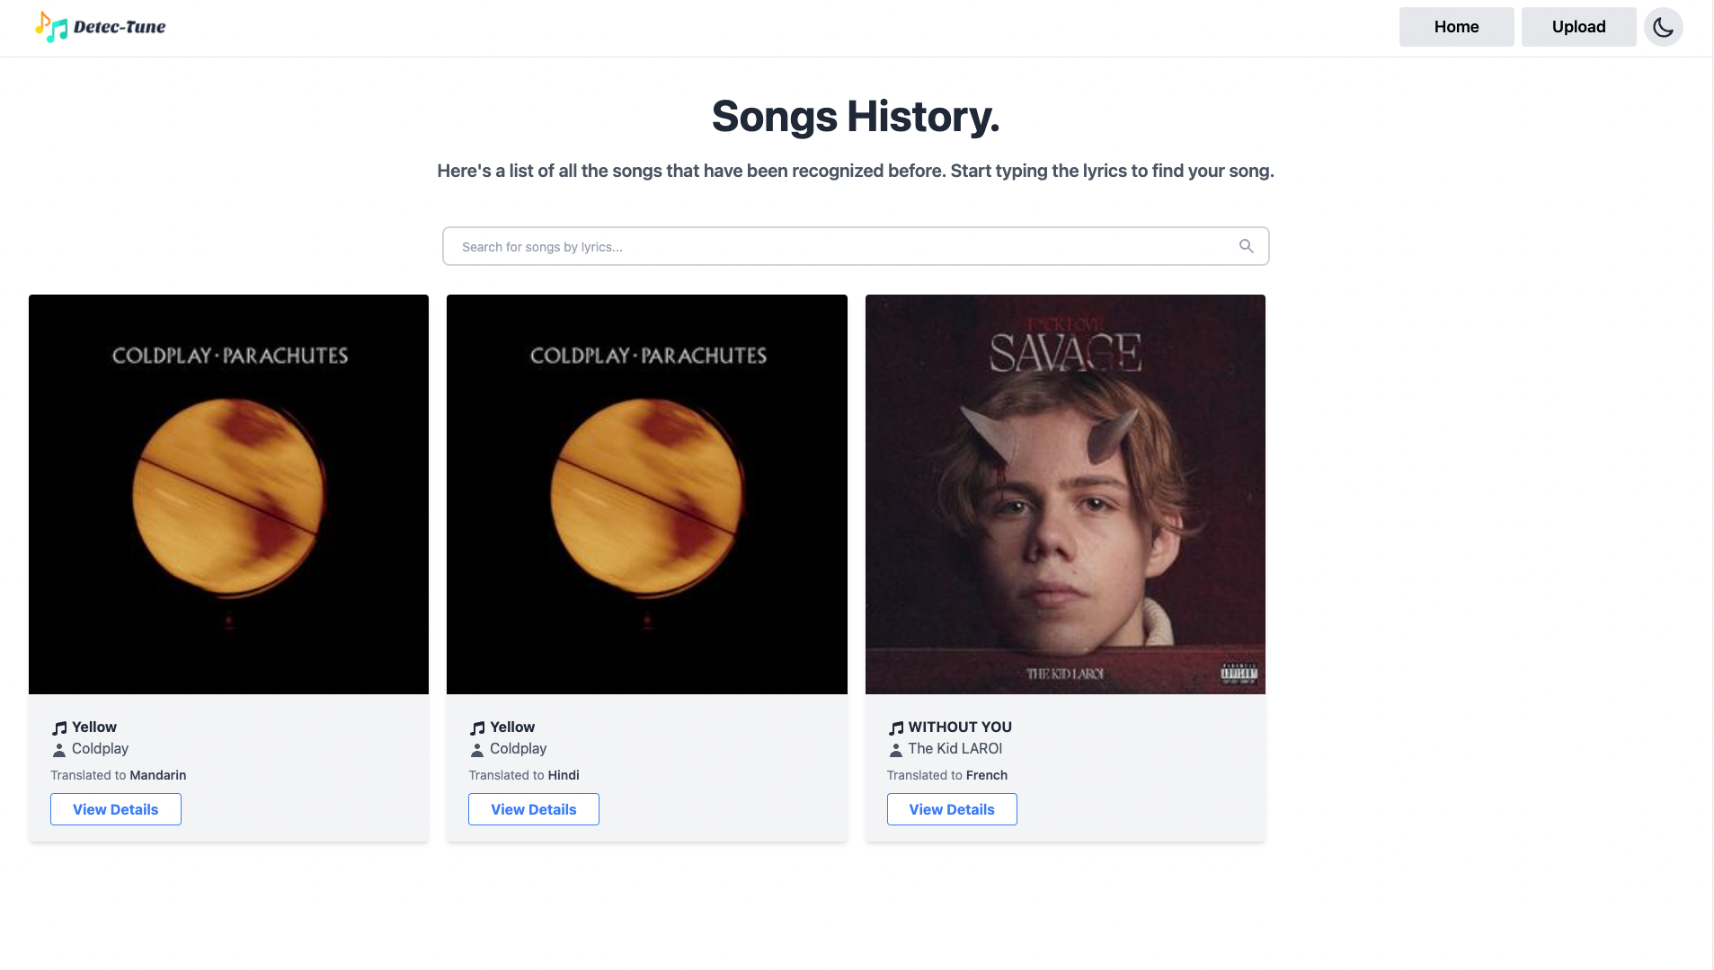Go to the Home page
The height and width of the screenshot is (970, 1714).
pyautogui.click(x=1456, y=27)
